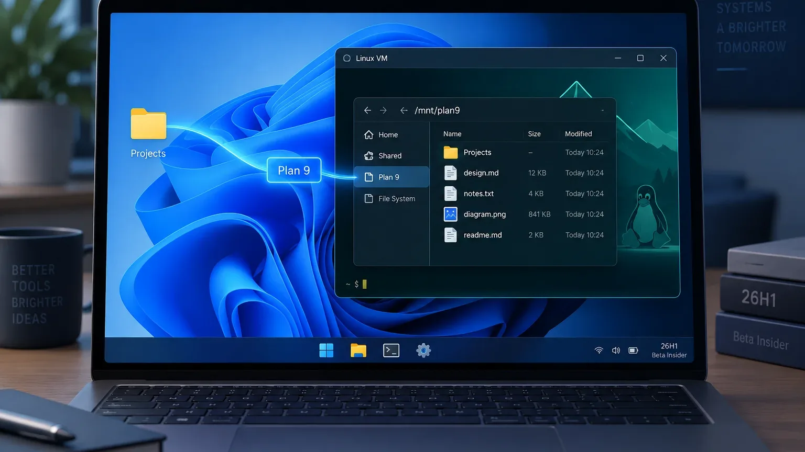Image resolution: width=805 pixels, height=452 pixels.
Task: Open the Terminal from the taskbar
Action: 391,351
